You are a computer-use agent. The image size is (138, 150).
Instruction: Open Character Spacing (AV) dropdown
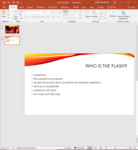pos(43,17)
